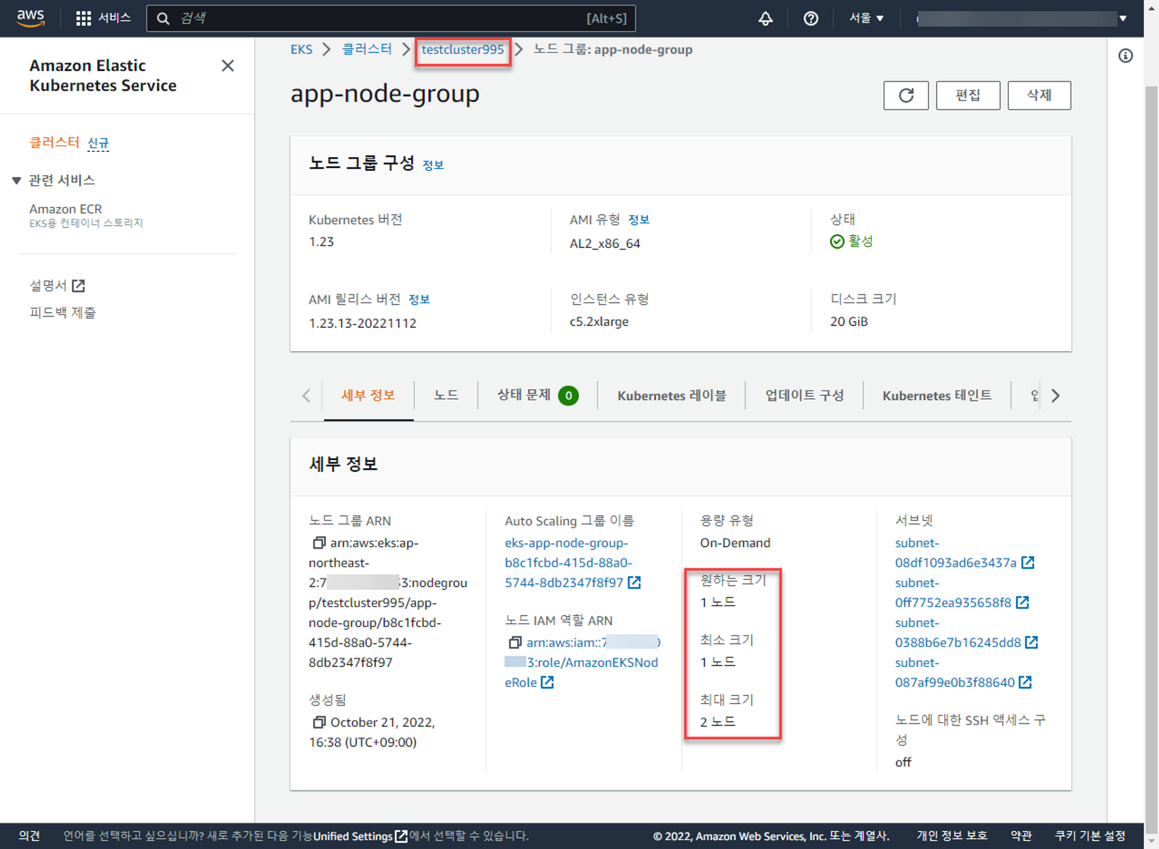Click the search magnifier icon

163,19
